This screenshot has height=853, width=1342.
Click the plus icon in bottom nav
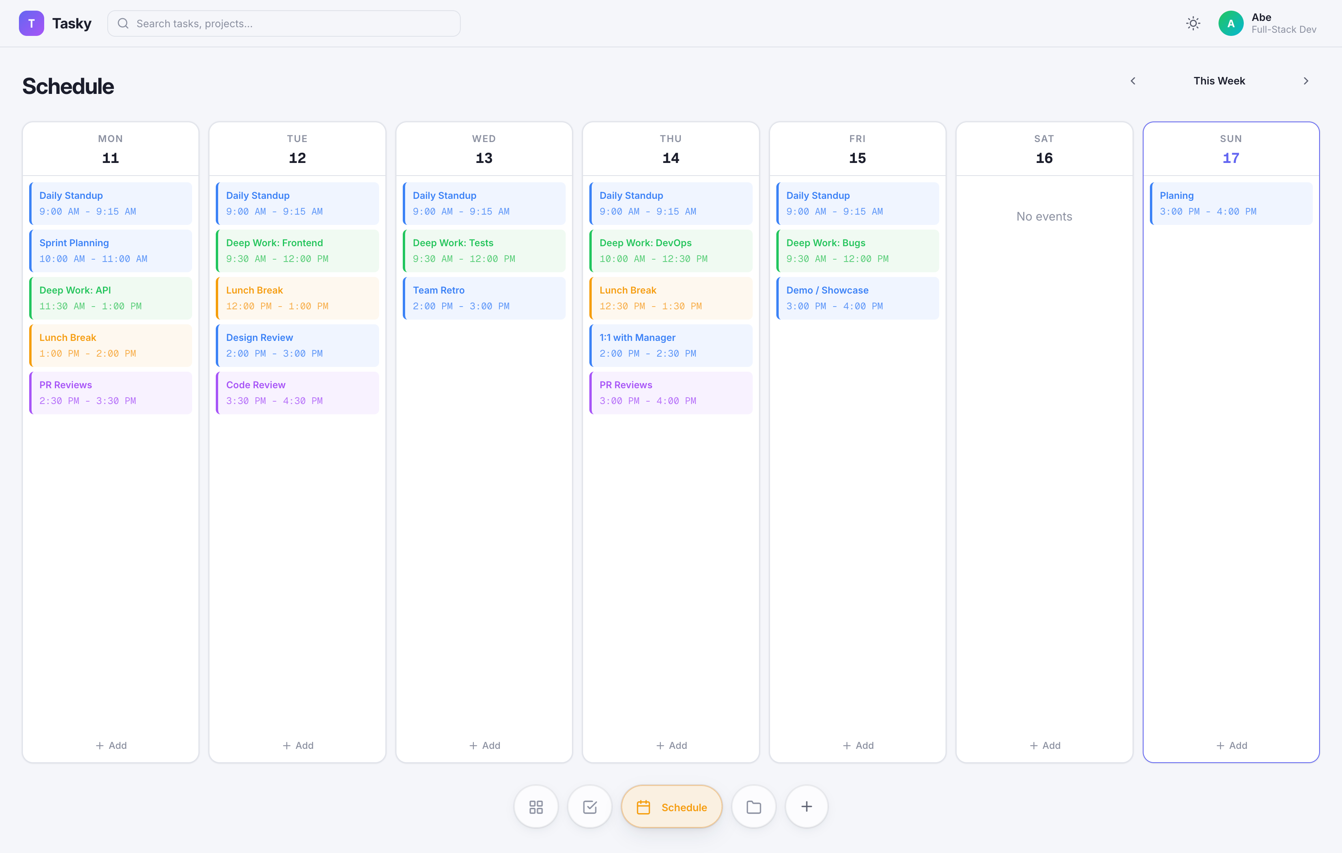pos(806,807)
